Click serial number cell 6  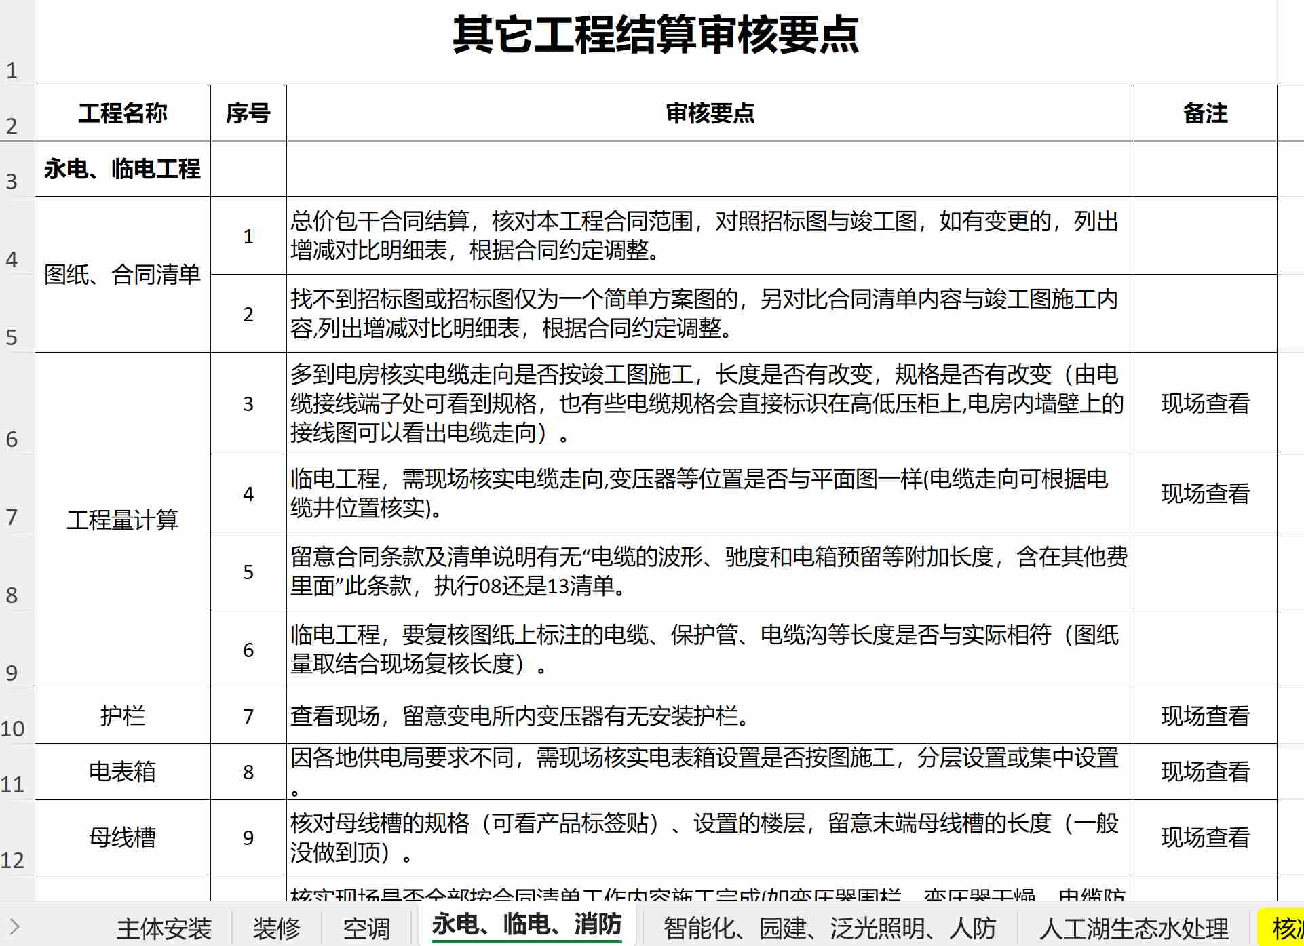(248, 650)
